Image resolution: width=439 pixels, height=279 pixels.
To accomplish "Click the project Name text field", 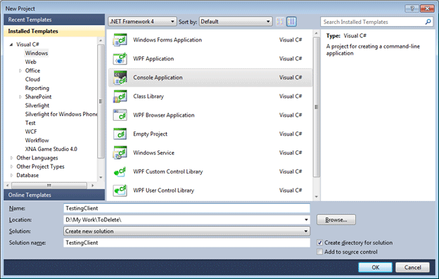I will pyautogui.click(x=186, y=208).
